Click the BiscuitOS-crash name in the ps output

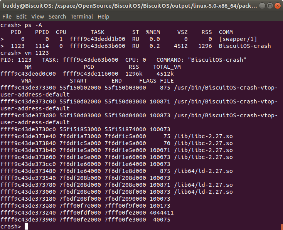pyautogui.click(x=244, y=46)
